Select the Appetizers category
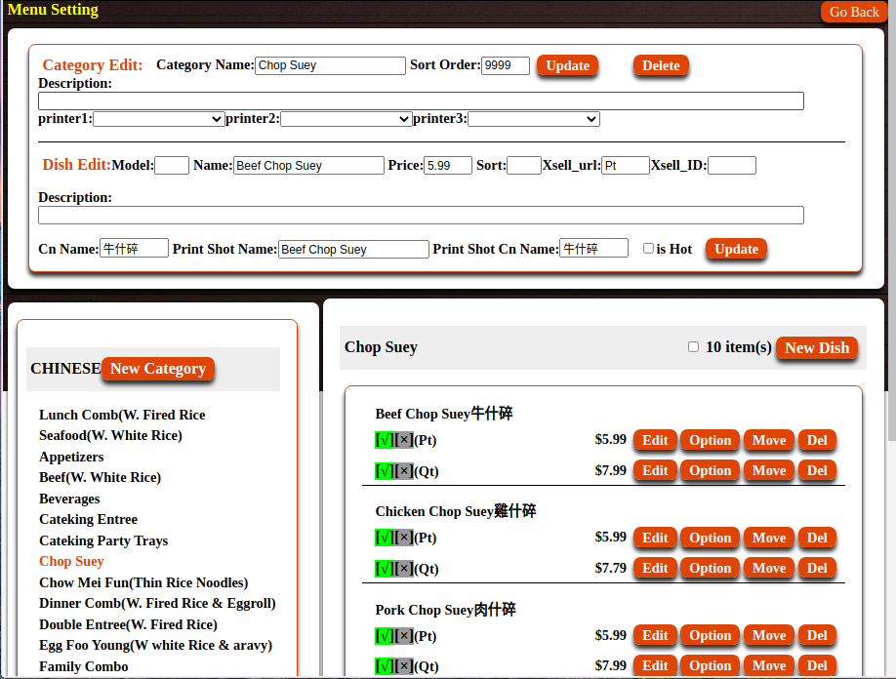896x679 pixels. point(71,457)
